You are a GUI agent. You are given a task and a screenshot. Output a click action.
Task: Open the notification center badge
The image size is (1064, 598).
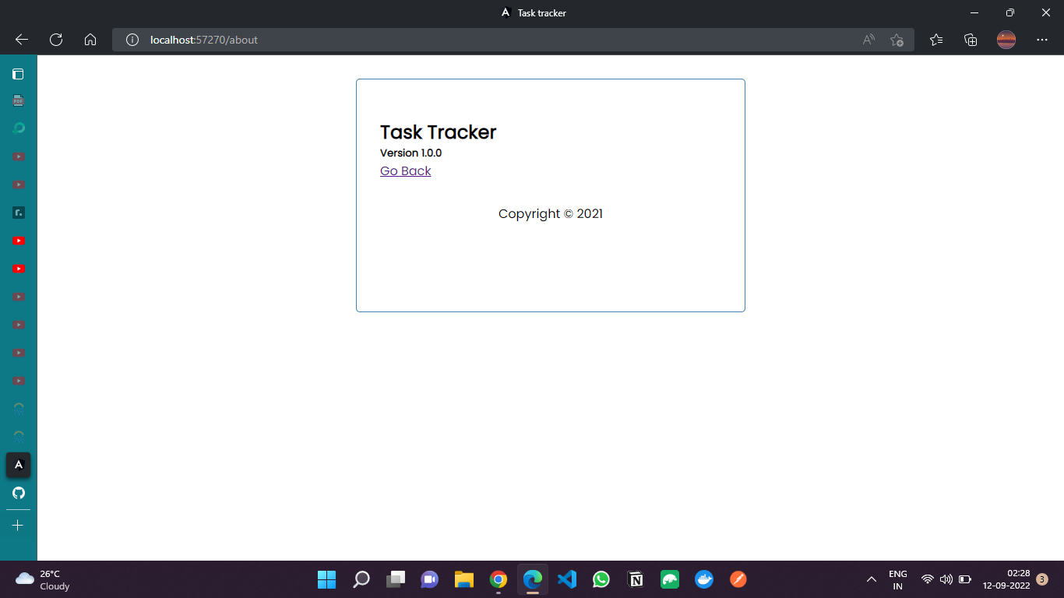(x=1042, y=579)
